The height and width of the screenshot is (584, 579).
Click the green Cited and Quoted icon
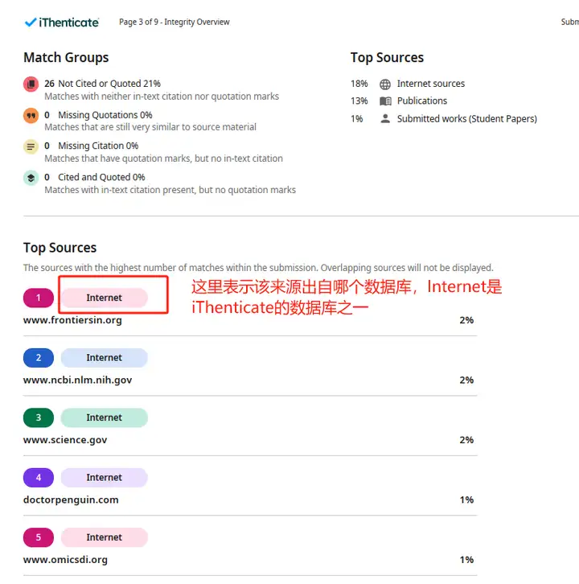coord(31,178)
